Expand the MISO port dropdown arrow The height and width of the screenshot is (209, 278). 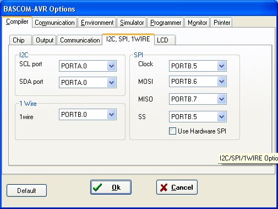(222, 99)
